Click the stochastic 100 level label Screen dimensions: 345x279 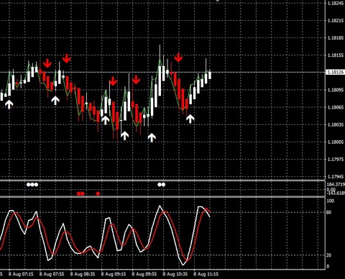331,201
